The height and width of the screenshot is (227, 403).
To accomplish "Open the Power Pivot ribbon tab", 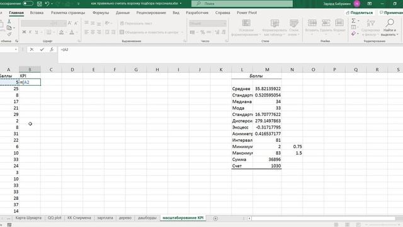I will (x=247, y=13).
